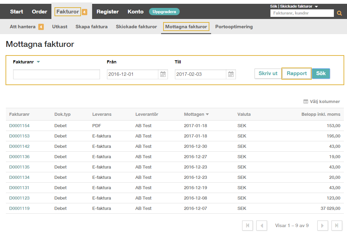
Task: Sort by the Leverantör column header
Action: 147,114
